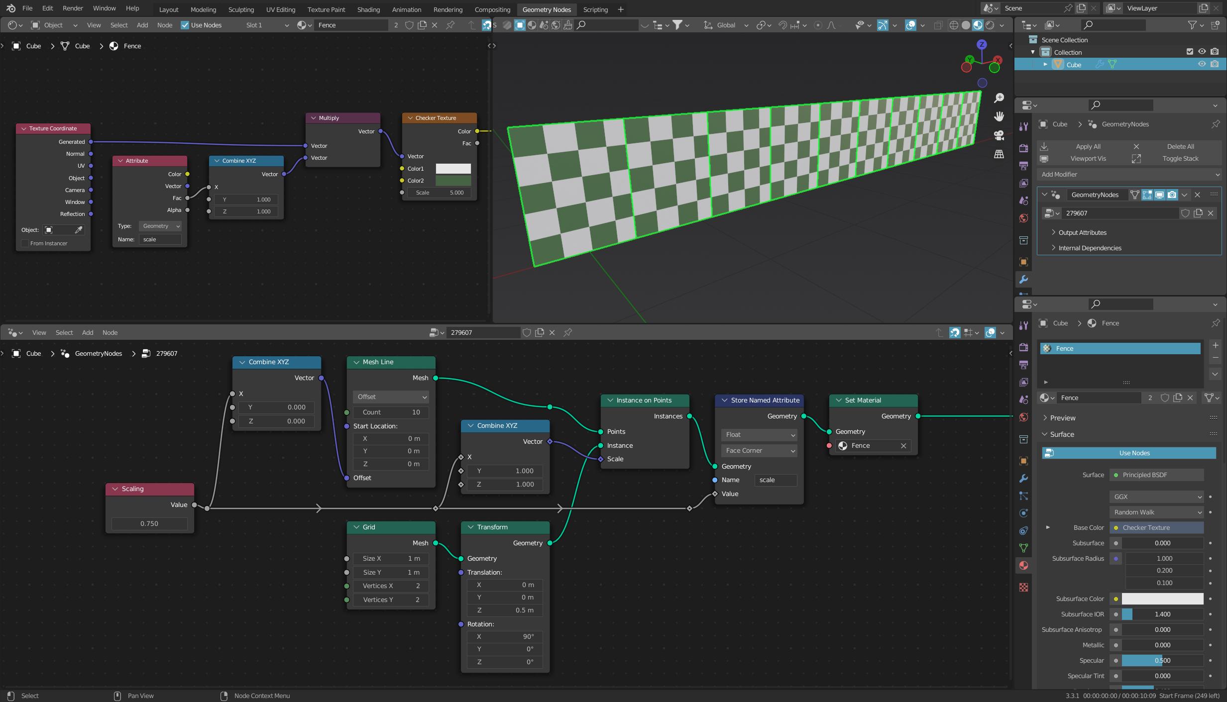Toggle Collection visibility eye icon
The width and height of the screenshot is (1227, 702).
tap(1202, 52)
